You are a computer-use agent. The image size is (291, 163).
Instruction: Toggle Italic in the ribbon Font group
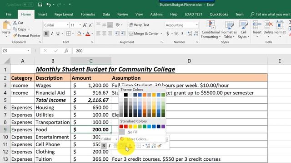pyautogui.click(x=52, y=34)
